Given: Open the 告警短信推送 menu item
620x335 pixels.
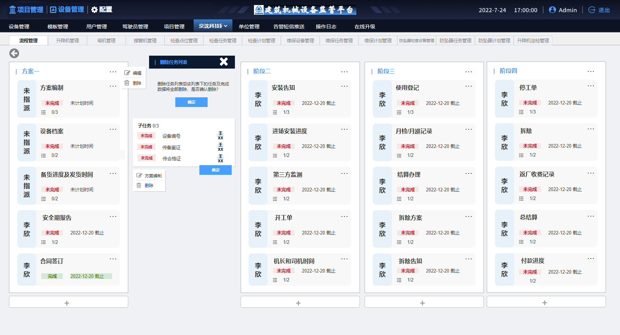Looking at the screenshot, I should pyautogui.click(x=289, y=27).
